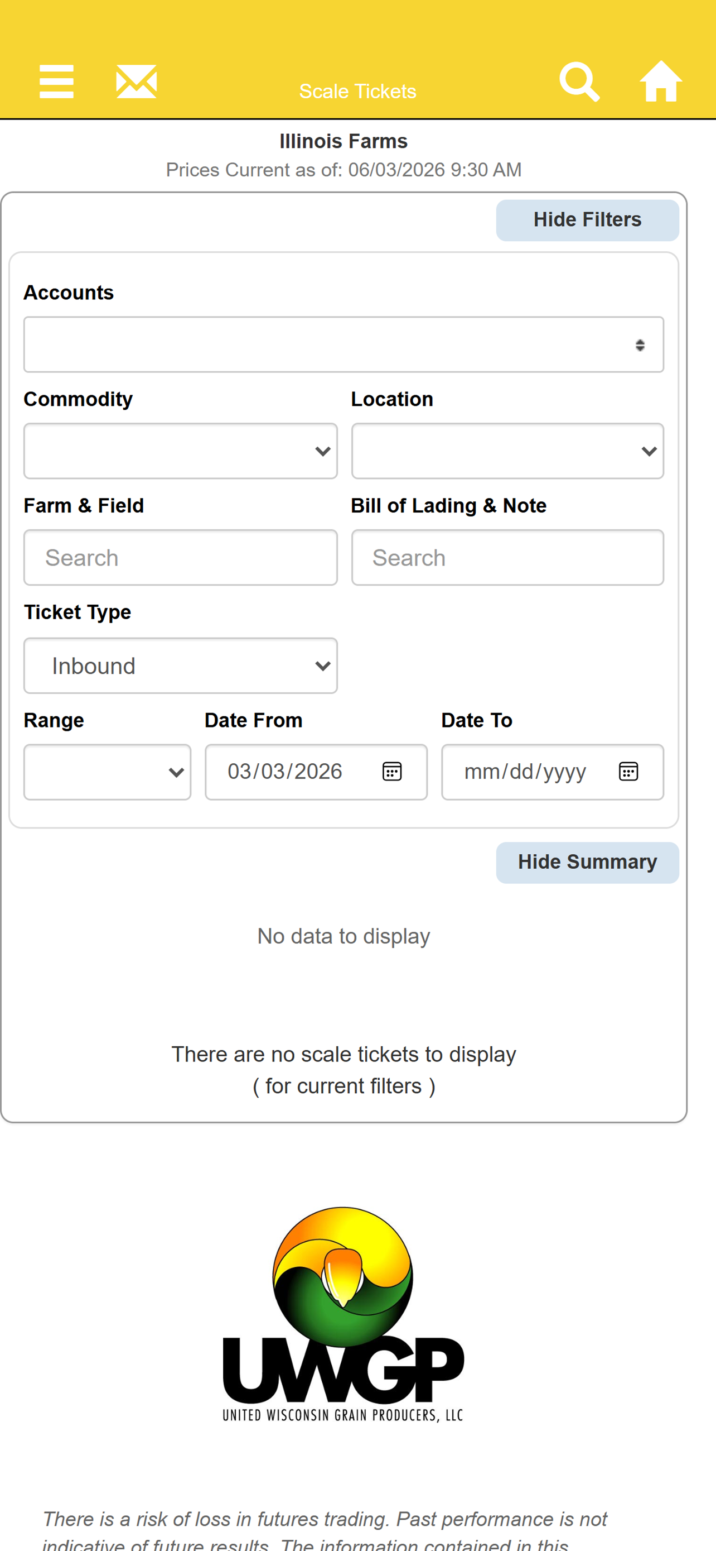The image size is (716, 1551).
Task: Click the Farm & Field label
Action: click(x=84, y=506)
